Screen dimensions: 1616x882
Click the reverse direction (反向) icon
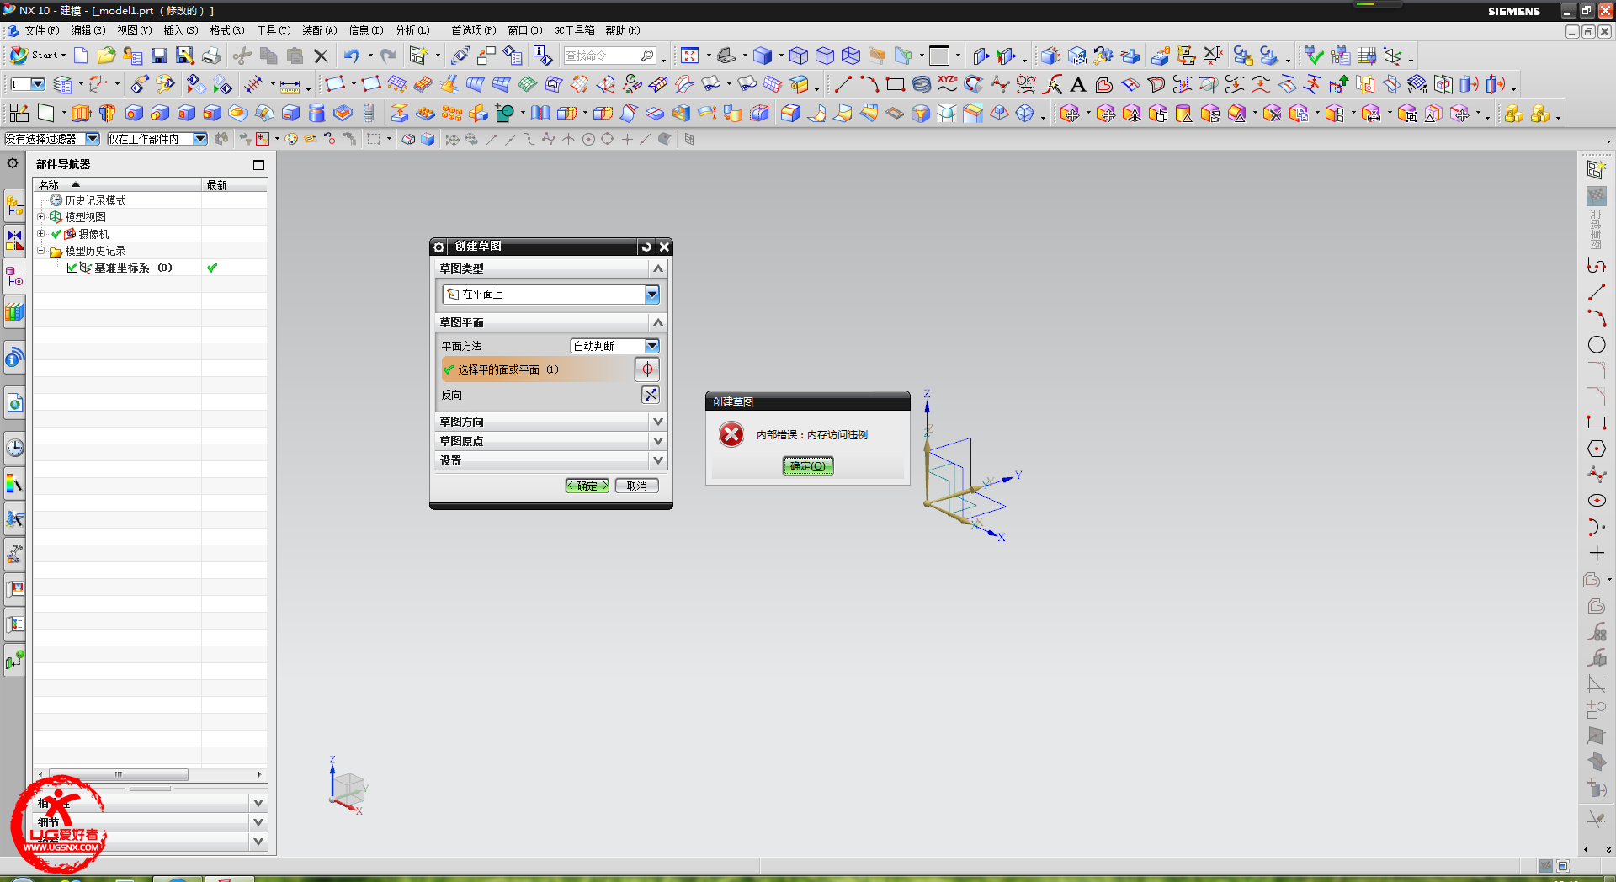pyautogui.click(x=651, y=395)
